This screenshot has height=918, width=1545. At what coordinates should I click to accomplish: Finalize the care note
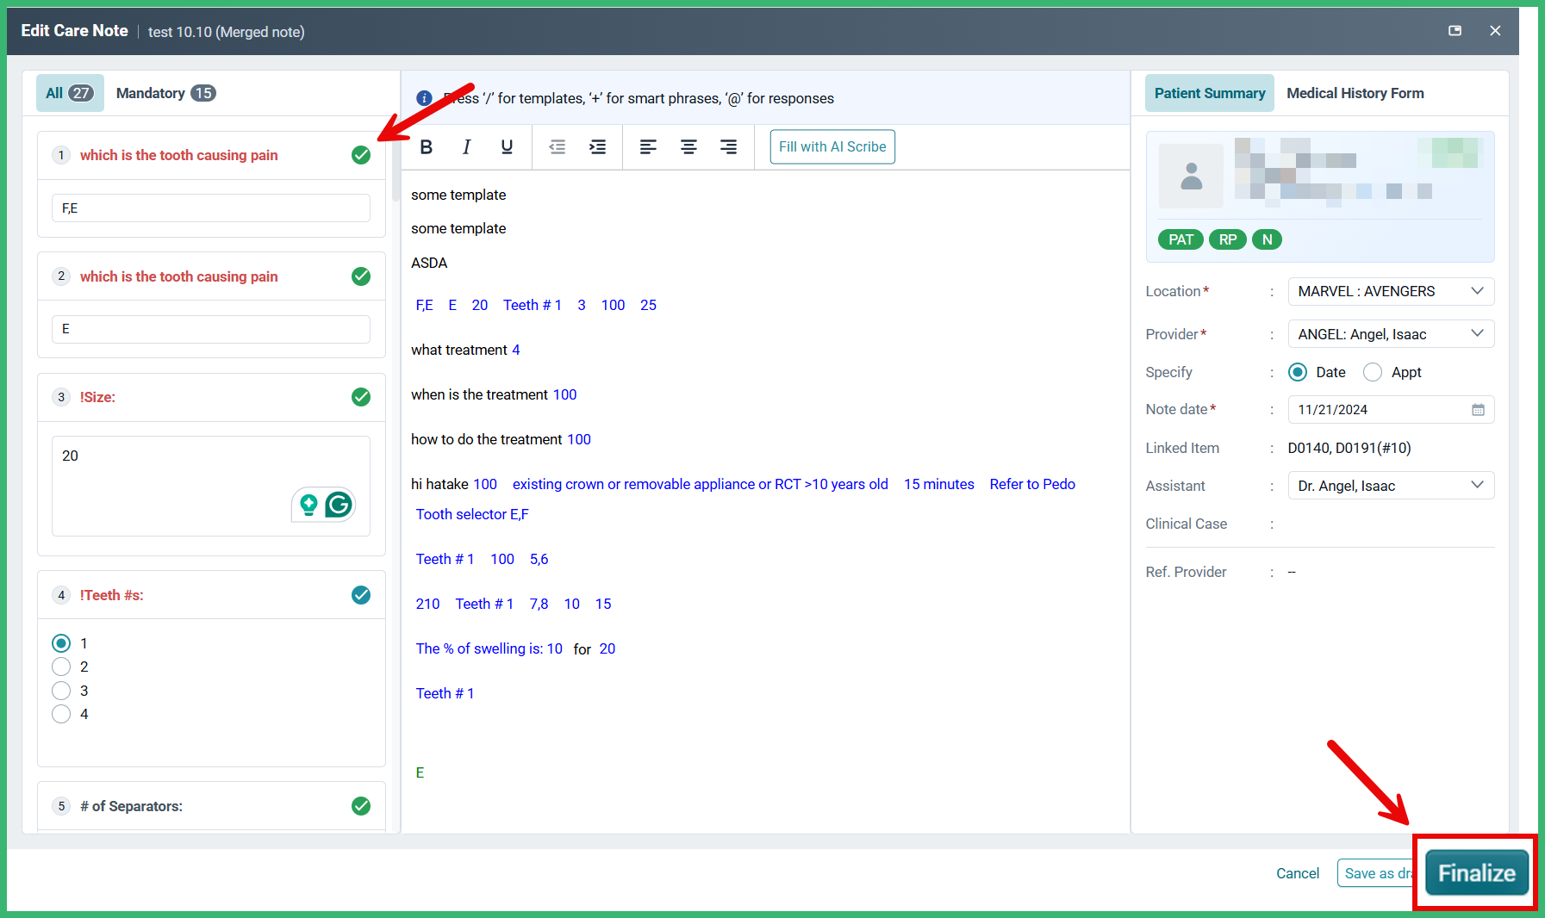[1475, 872]
